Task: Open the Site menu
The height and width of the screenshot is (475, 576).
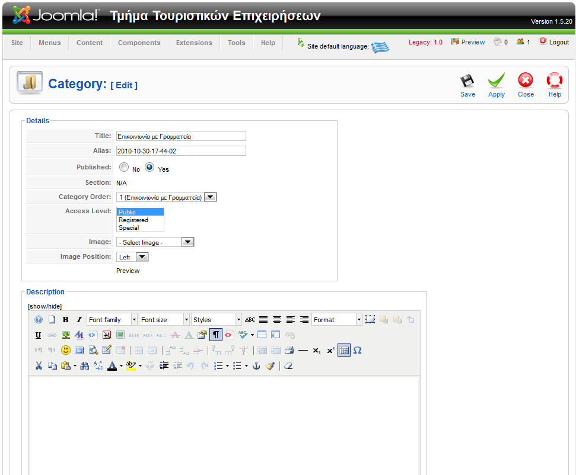Action: click(x=17, y=43)
